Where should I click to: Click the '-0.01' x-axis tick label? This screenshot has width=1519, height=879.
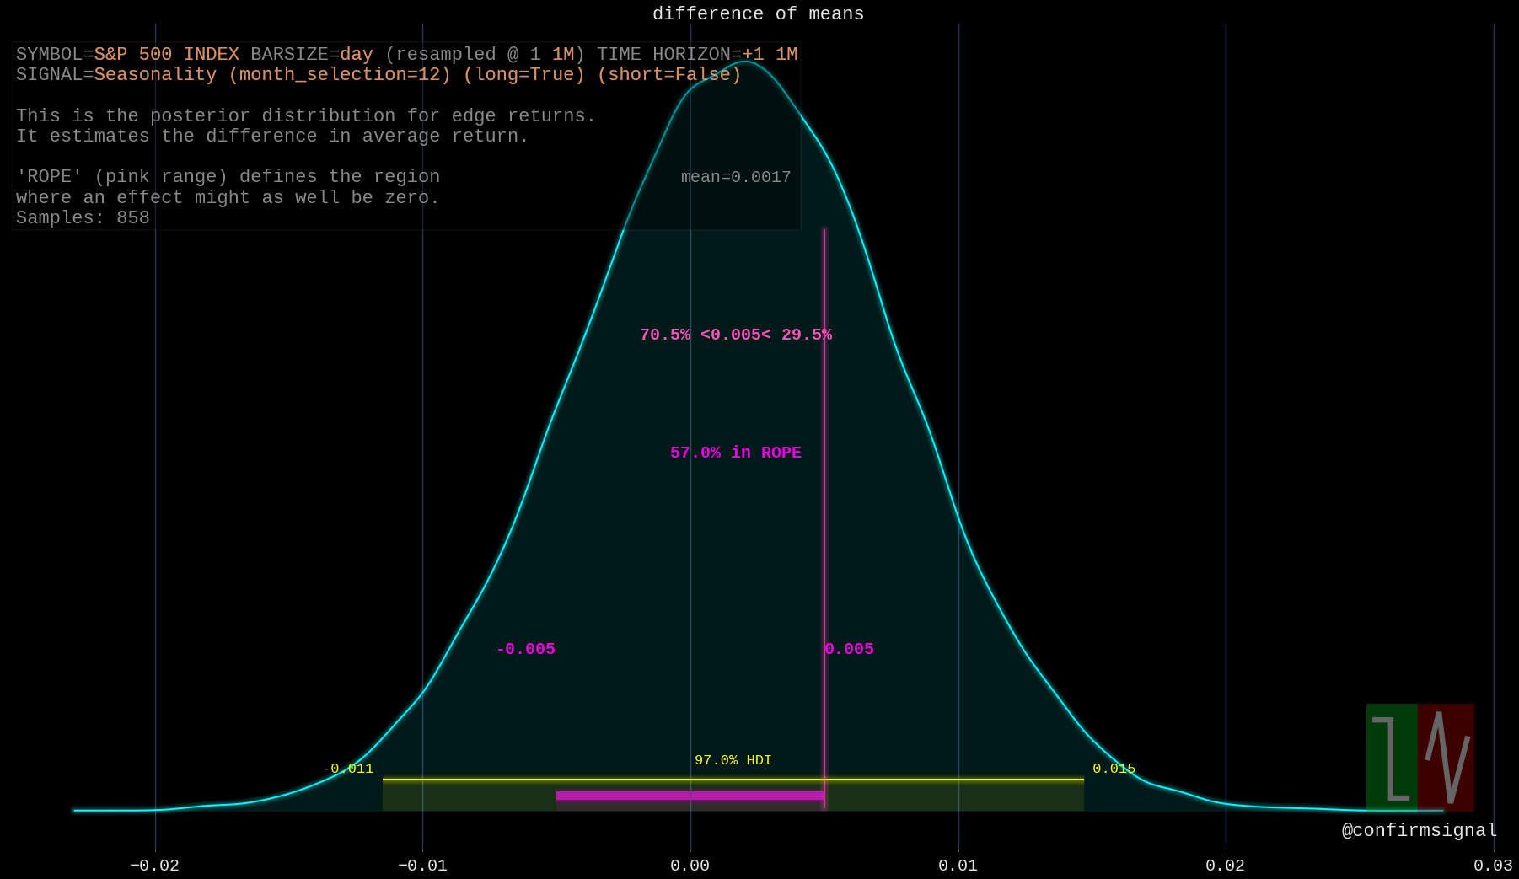coord(422,866)
